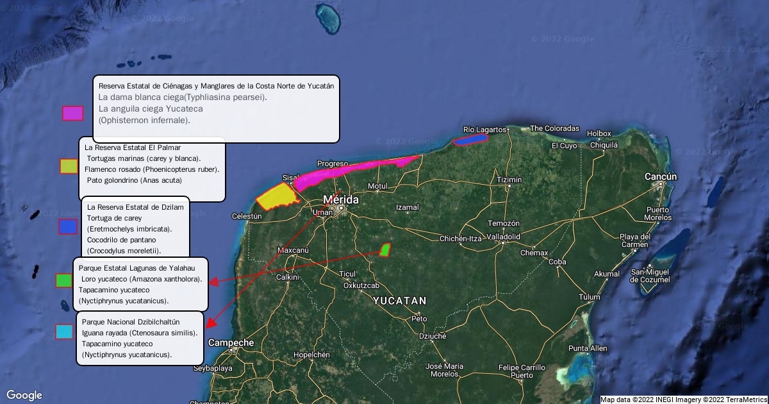The width and height of the screenshot is (769, 404).
Task: Select the Valladolid city label
Action: [x=503, y=237]
